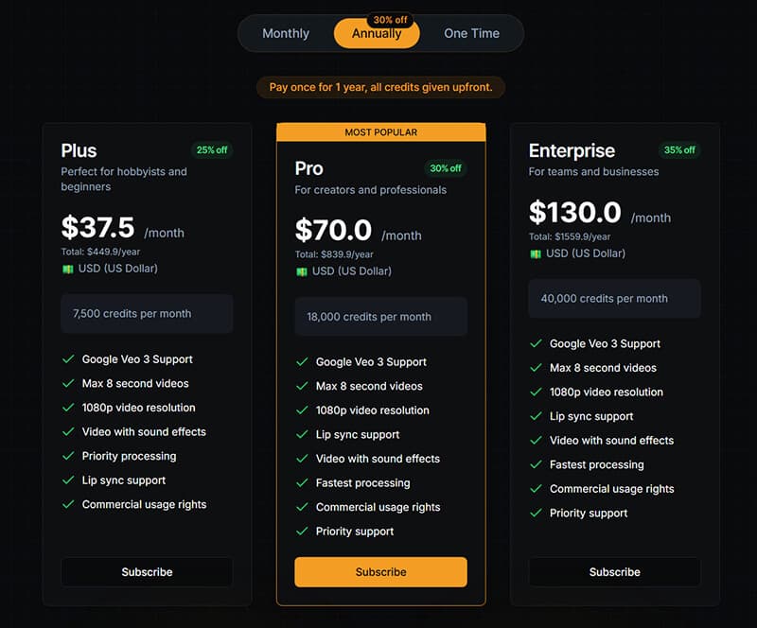The width and height of the screenshot is (757, 628).
Task: Subscribe to the Pro plan
Action: (x=380, y=572)
